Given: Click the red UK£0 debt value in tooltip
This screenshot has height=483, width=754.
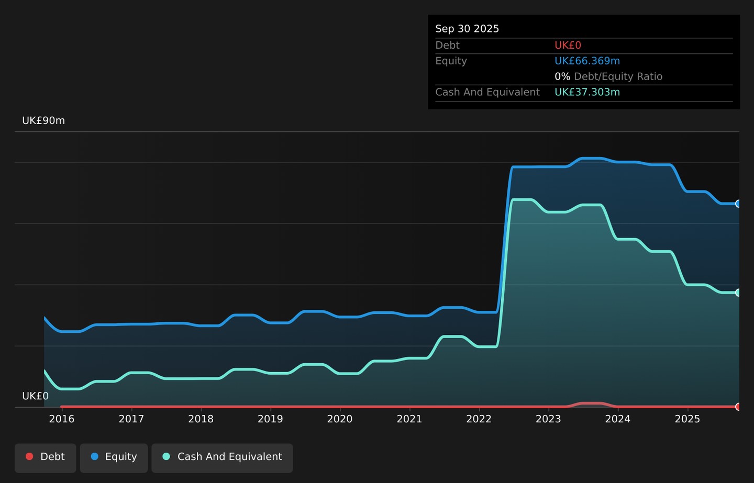Looking at the screenshot, I should [x=568, y=46].
